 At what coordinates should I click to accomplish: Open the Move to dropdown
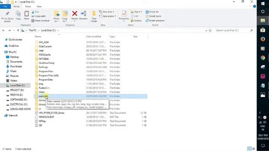click(56, 17)
